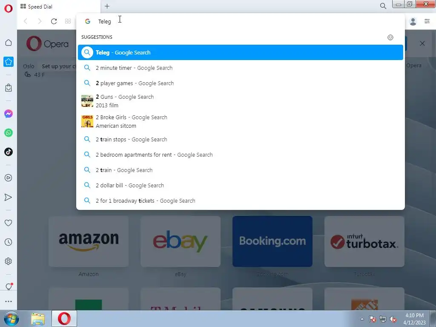Click the back navigation arrow
Image resolution: width=436 pixels, height=327 pixels.
click(x=26, y=21)
